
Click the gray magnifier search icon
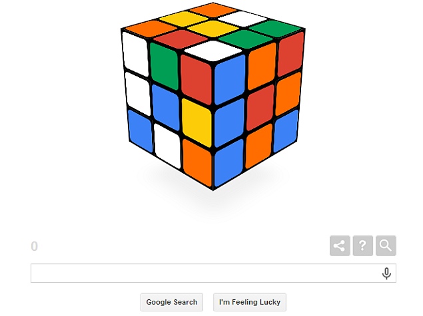[386, 245]
